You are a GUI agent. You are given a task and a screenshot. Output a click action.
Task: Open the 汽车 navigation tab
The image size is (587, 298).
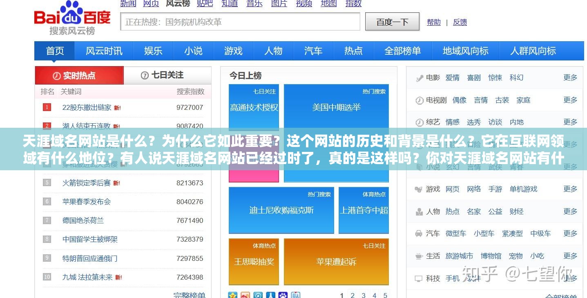(313, 51)
